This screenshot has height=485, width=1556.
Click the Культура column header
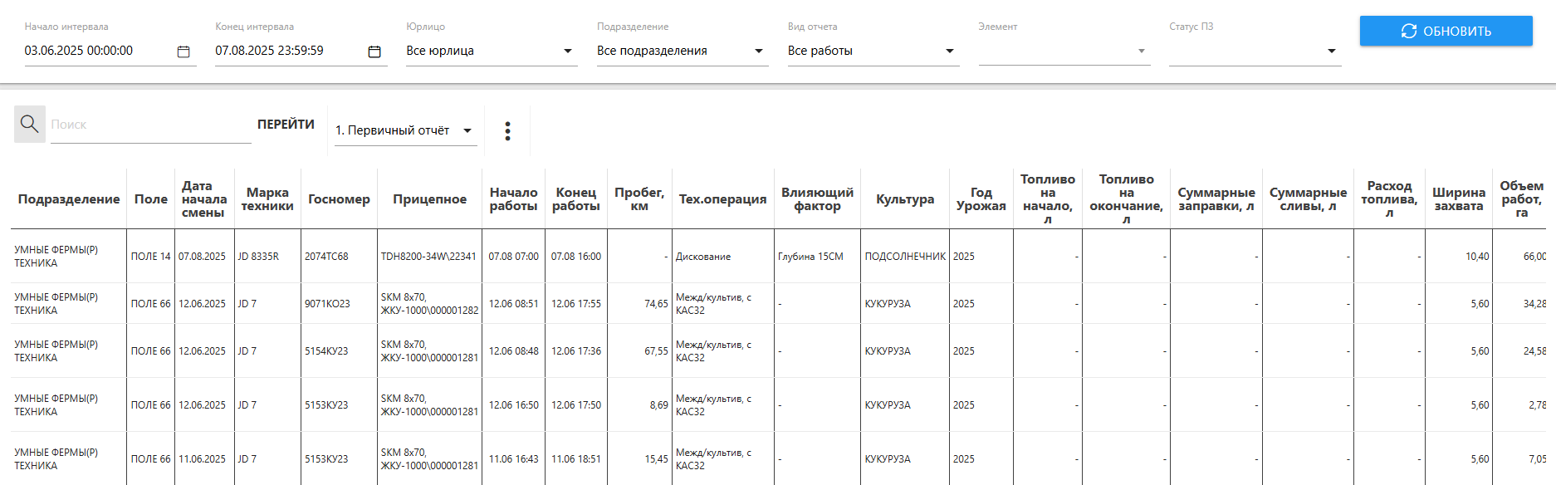pyautogui.click(x=904, y=199)
